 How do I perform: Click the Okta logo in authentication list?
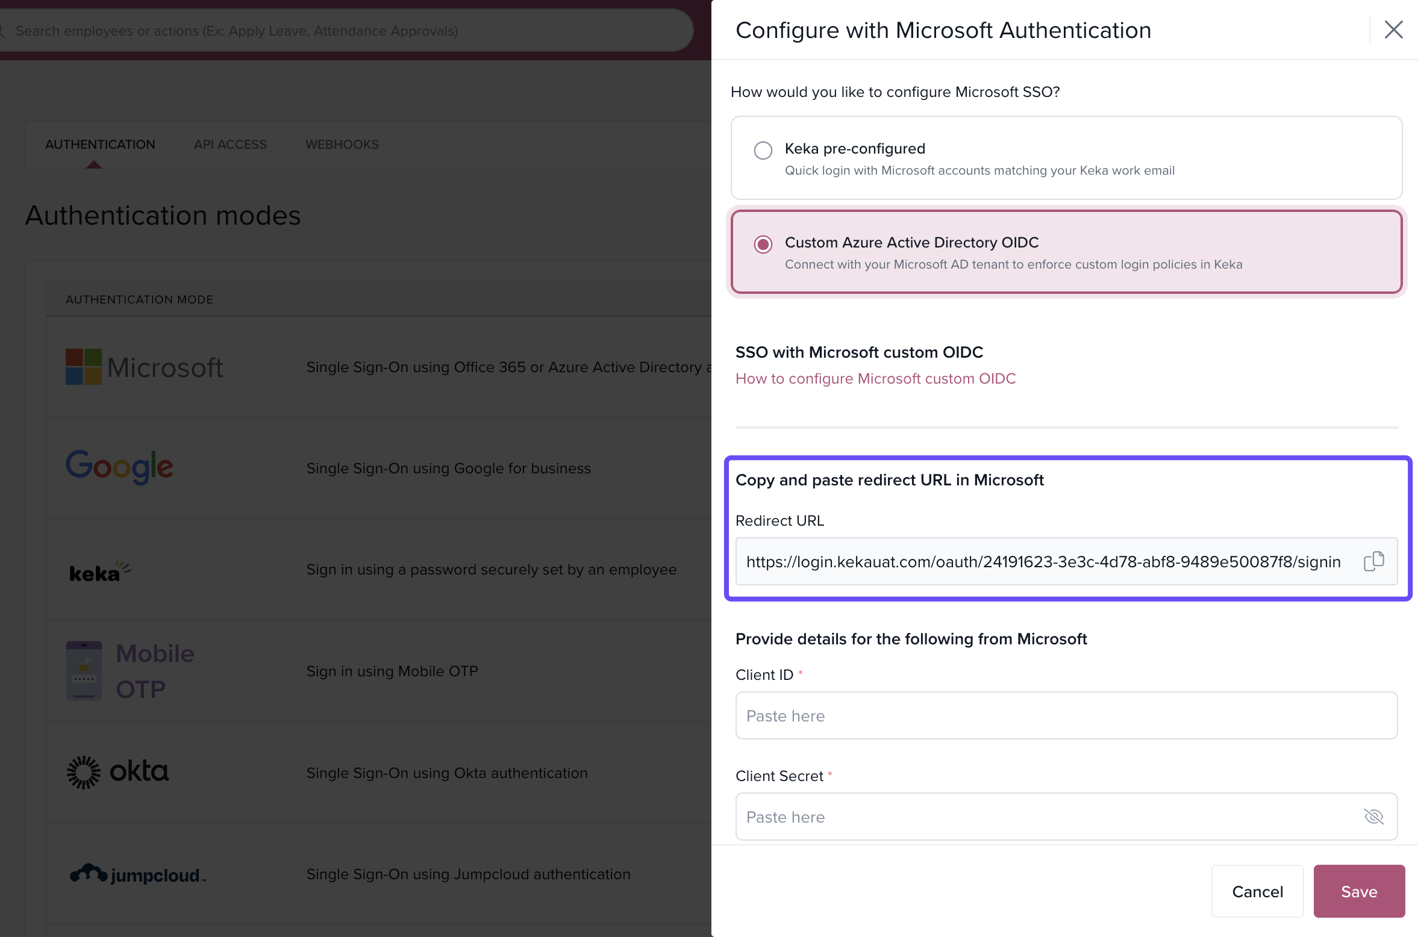point(118,772)
